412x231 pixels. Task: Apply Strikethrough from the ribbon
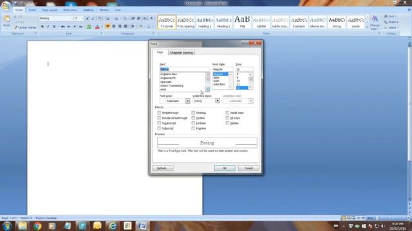(63, 26)
